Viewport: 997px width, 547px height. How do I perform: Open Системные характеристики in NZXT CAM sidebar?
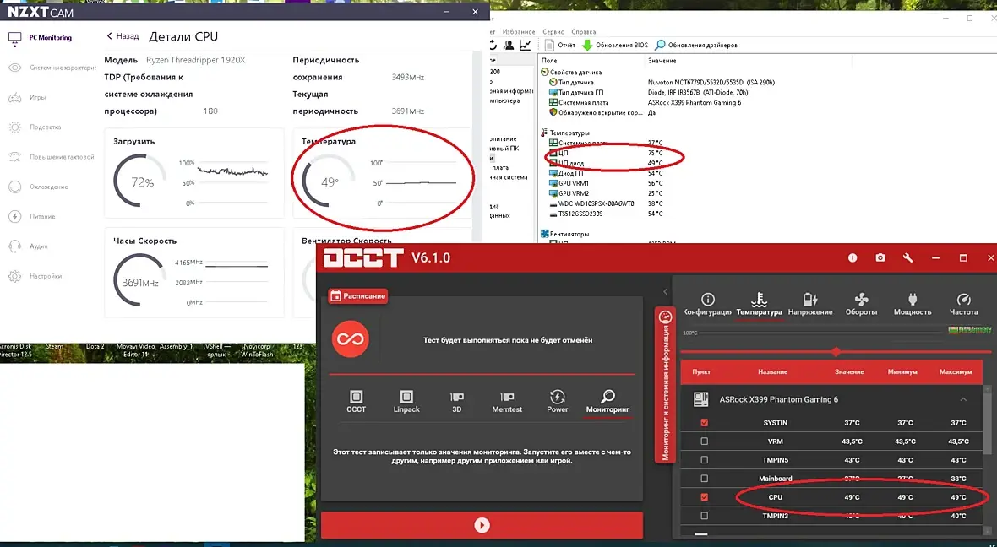pyautogui.click(x=52, y=68)
